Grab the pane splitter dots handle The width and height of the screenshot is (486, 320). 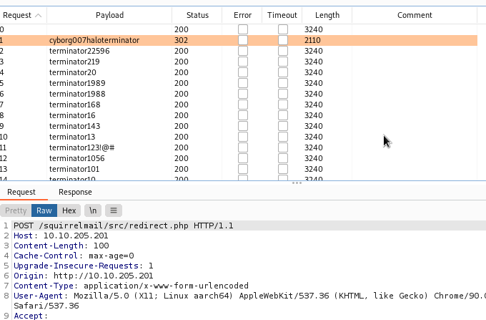point(297,183)
